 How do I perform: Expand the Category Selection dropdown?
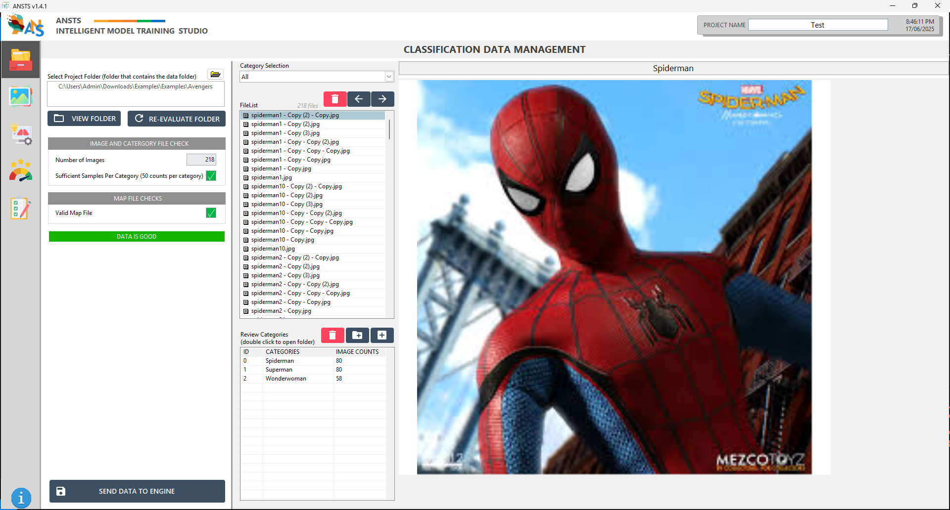coord(388,77)
